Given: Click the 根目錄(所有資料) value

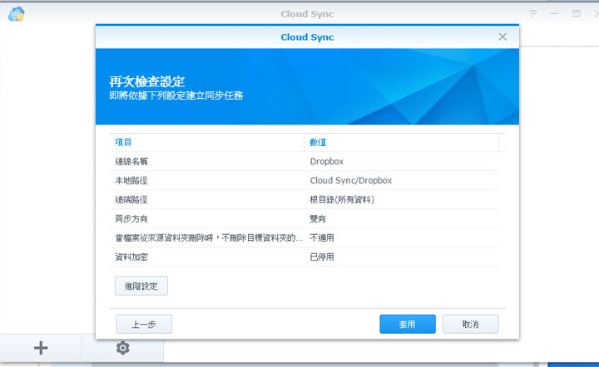Looking at the screenshot, I should 342,199.
